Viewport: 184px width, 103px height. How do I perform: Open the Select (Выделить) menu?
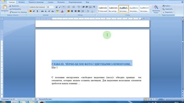[x=168, y=12]
